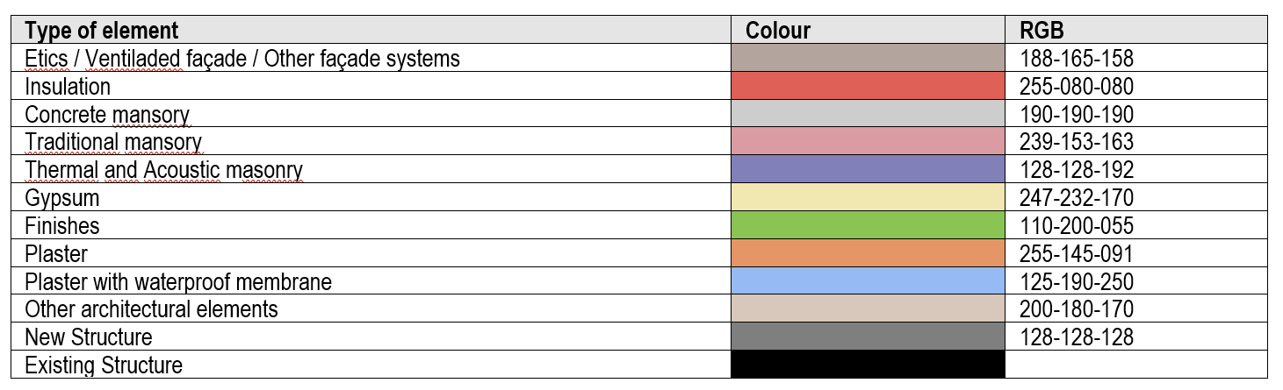Select the Plaster orange colour swatch
This screenshot has height=390, width=1283.
868,253
